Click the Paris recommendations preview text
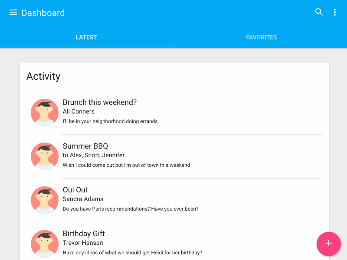This screenshot has height=260, width=347. (x=131, y=209)
